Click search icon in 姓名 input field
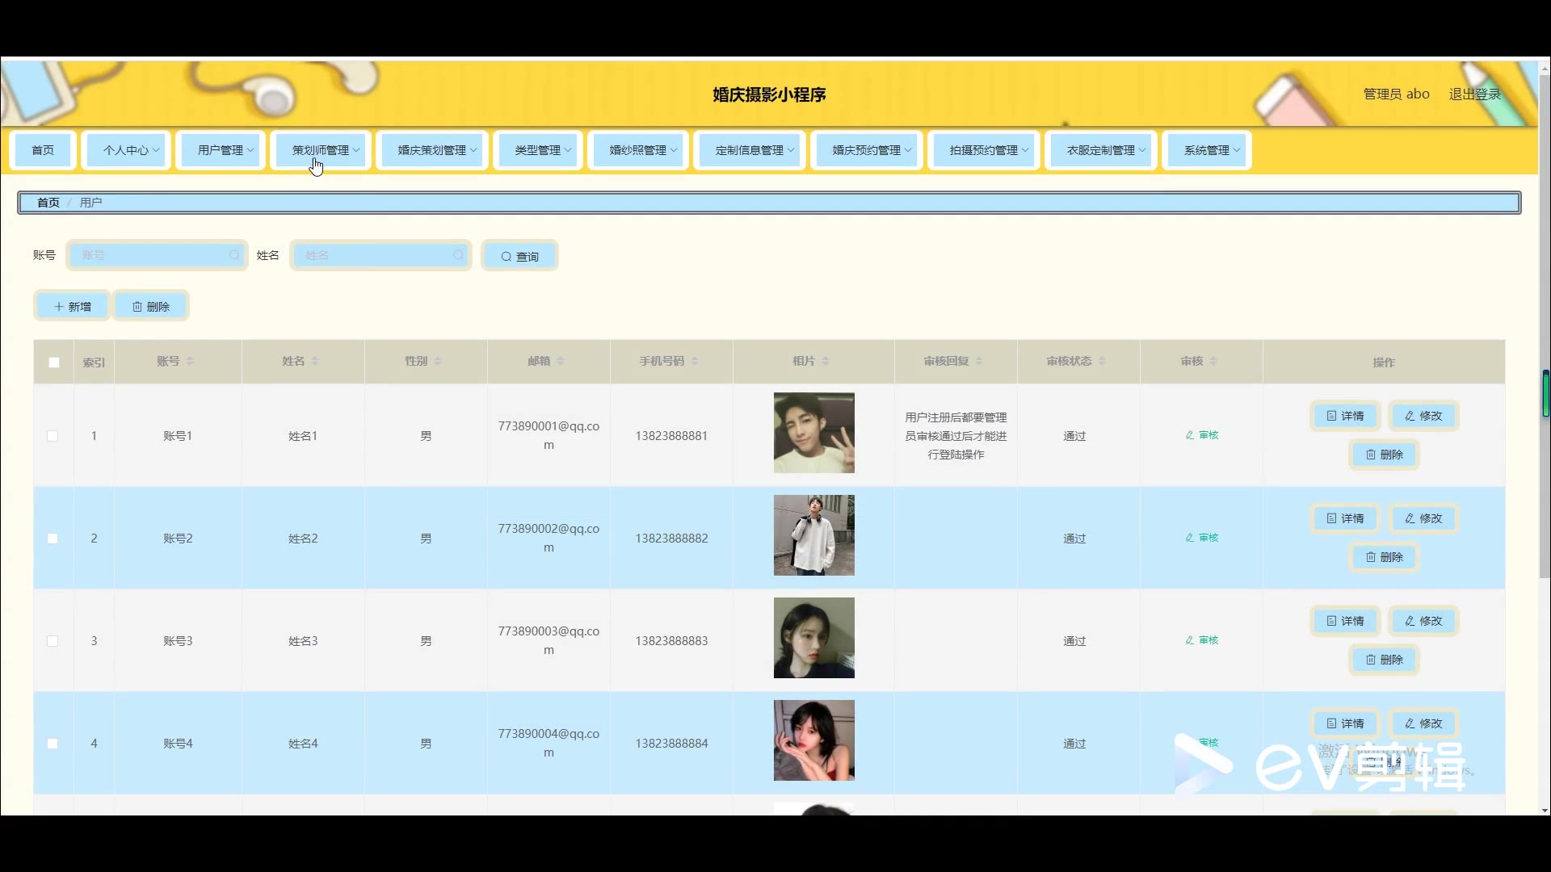Screen dimensions: 1551x872 (x=458, y=255)
